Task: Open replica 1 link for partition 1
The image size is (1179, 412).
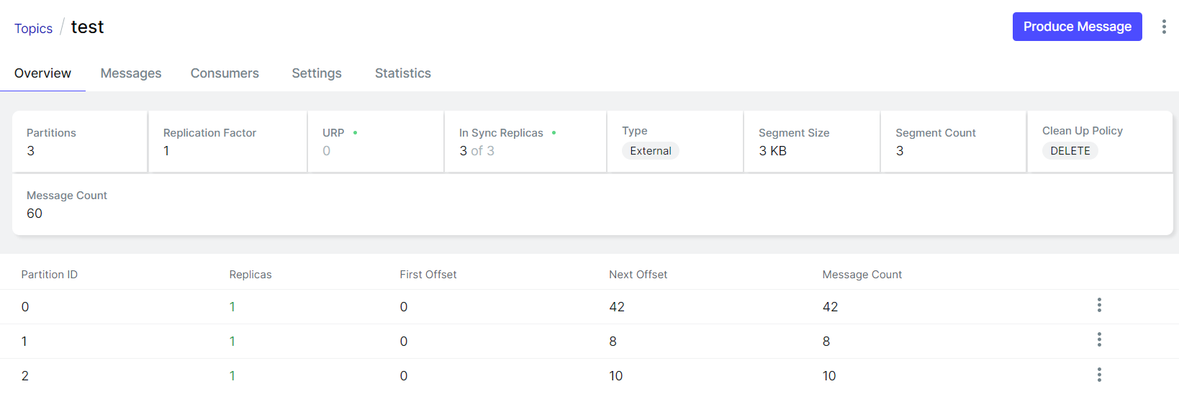Action: (x=232, y=342)
